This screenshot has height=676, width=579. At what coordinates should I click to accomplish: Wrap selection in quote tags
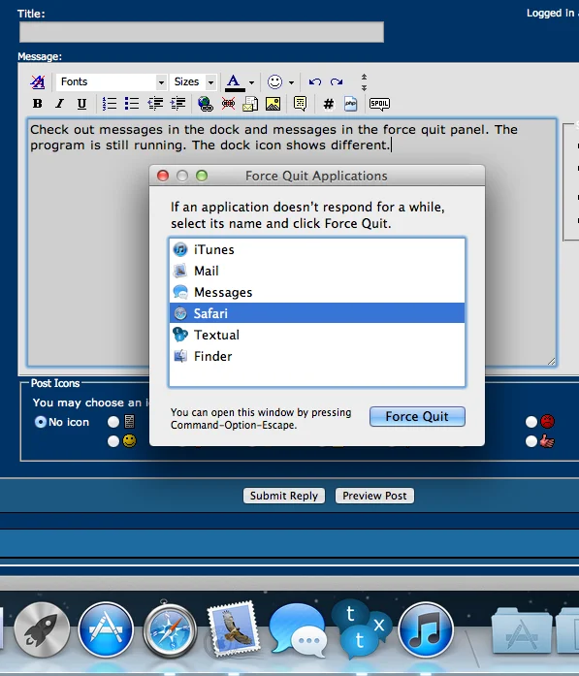click(x=300, y=104)
